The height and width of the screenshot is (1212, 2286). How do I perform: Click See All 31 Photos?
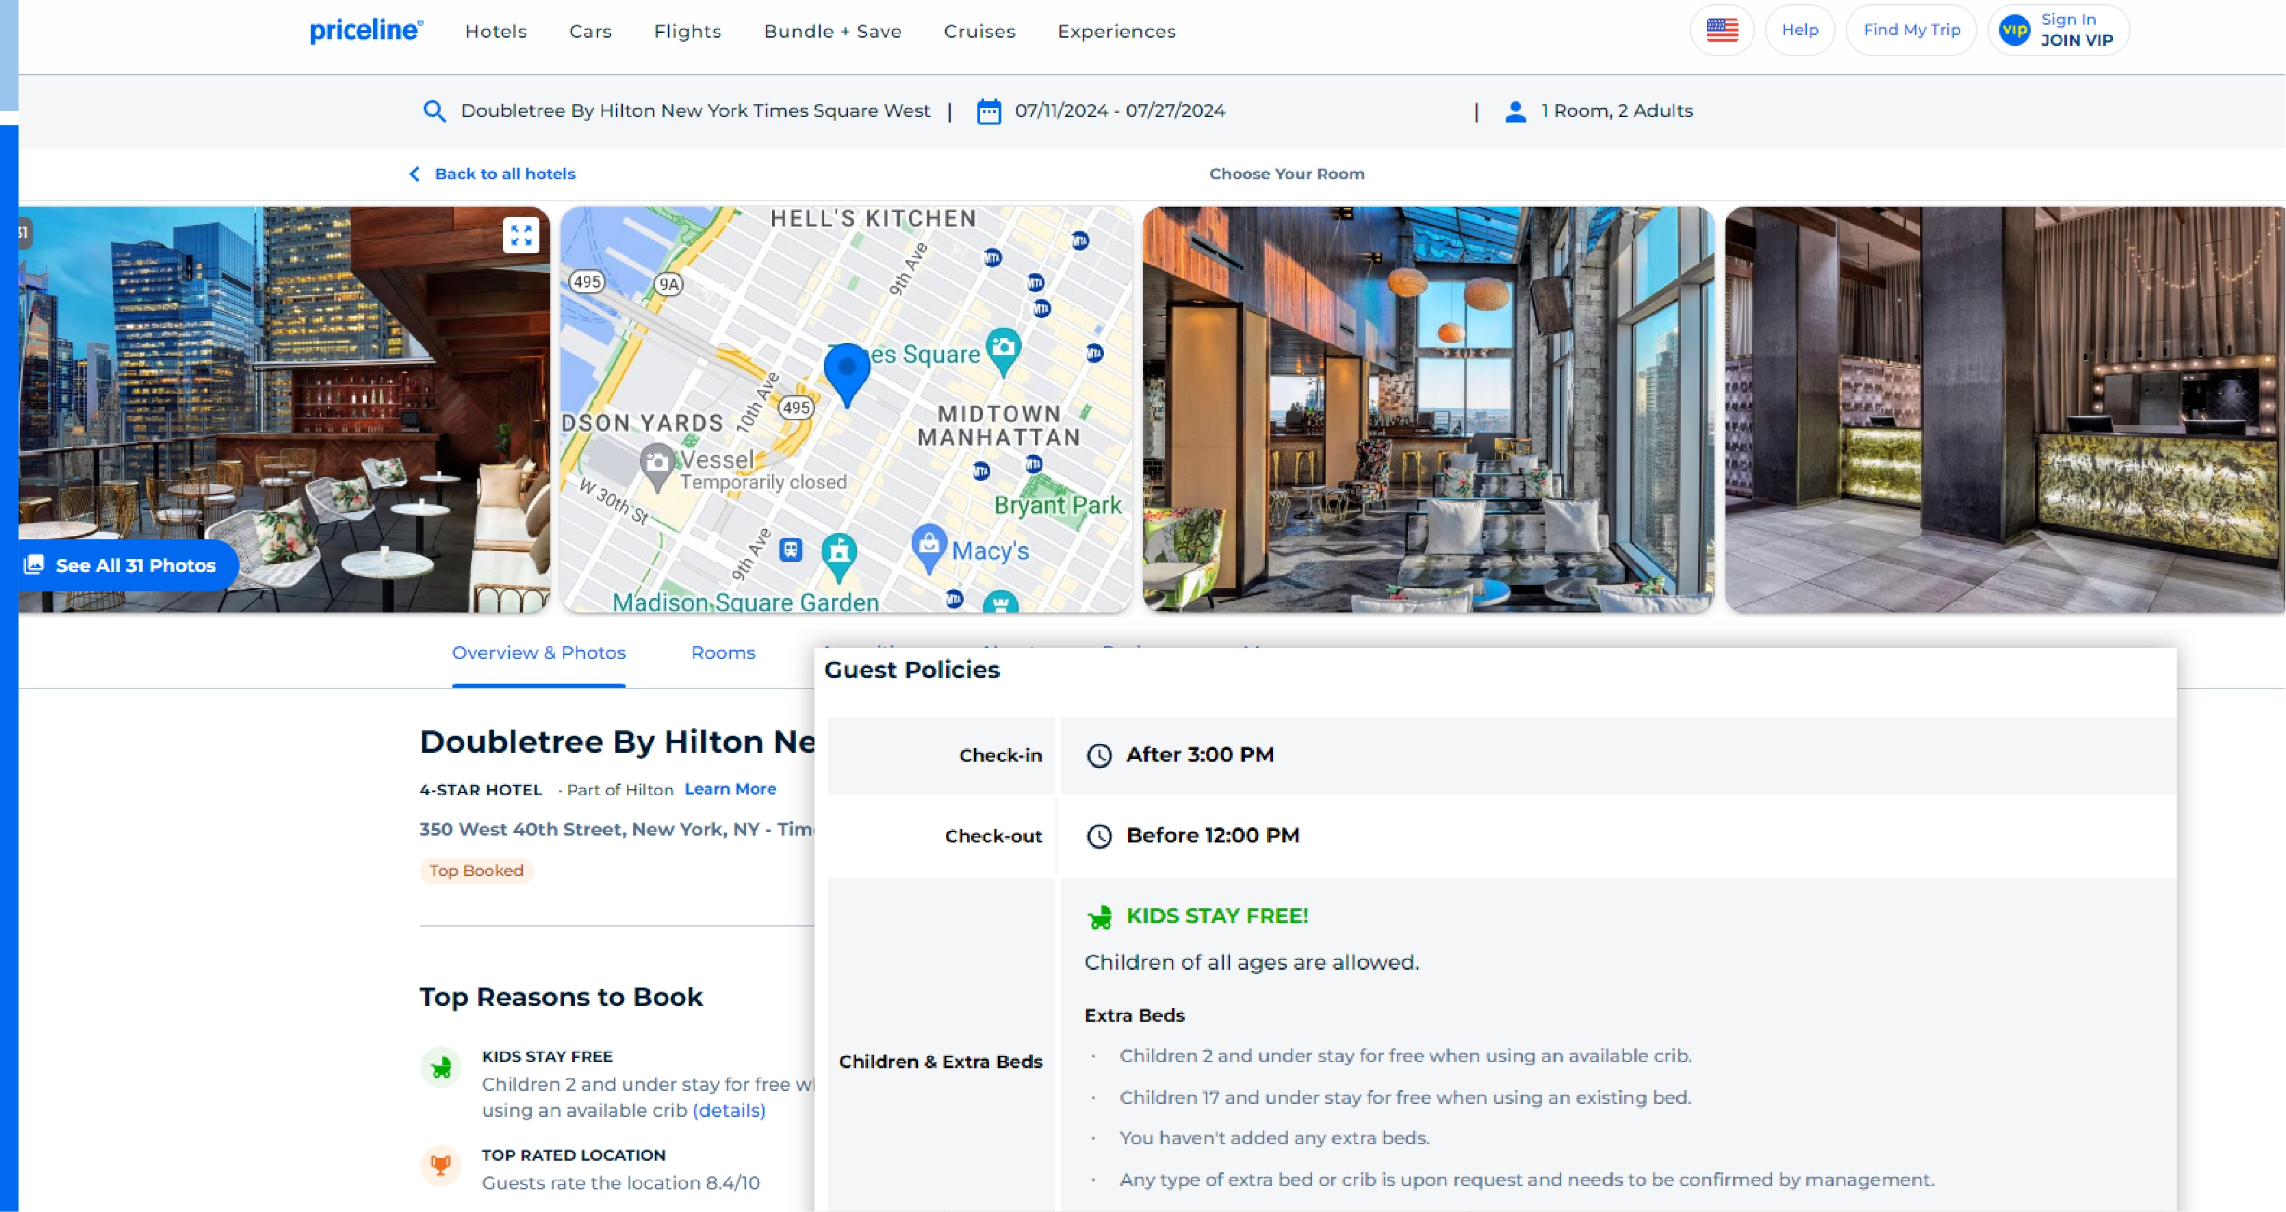tap(134, 565)
